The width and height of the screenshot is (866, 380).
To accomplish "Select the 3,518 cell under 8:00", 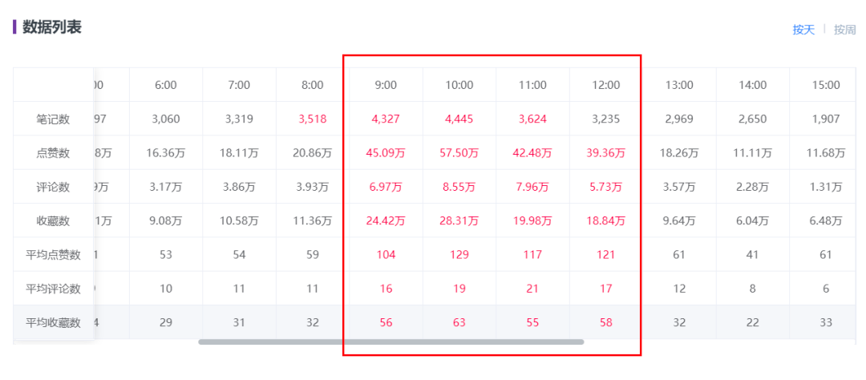I will [x=313, y=119].
